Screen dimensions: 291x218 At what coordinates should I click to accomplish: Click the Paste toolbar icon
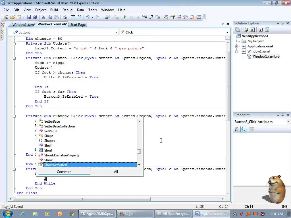[57, 17]
